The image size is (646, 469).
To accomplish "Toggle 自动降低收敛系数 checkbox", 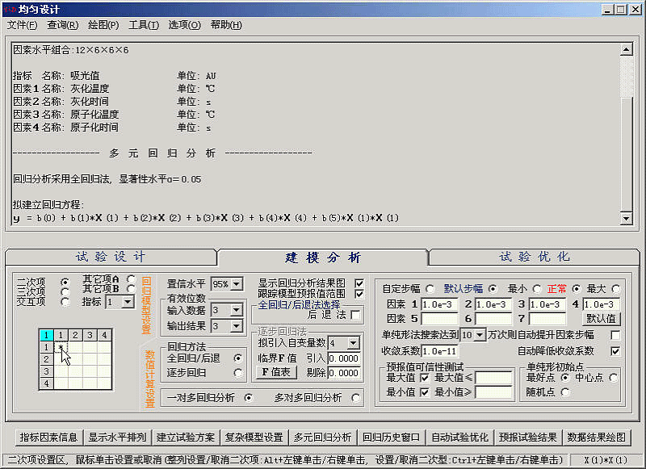I will click(615, 351).
